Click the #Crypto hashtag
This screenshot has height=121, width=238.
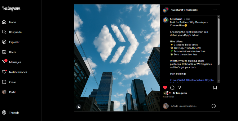(209, 80)
